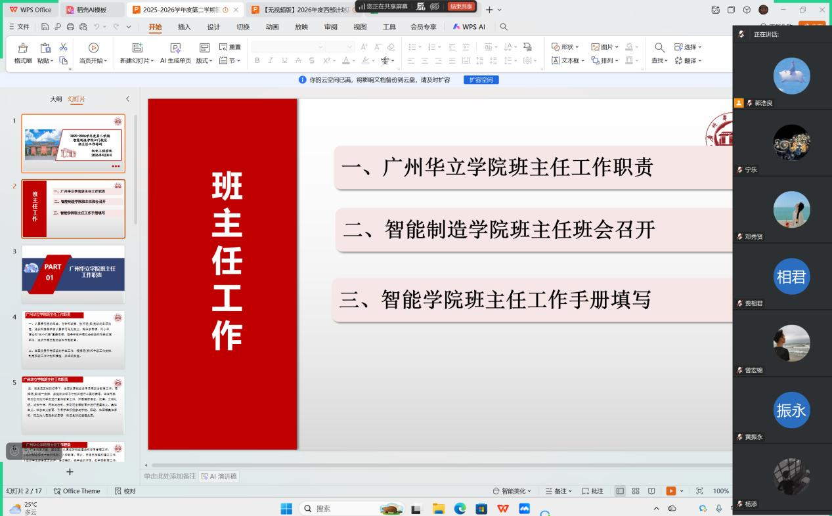This screenshot has height=516, width=832.
Task: Click the 扩容空间 button
Action: click(x=481, y=79)
